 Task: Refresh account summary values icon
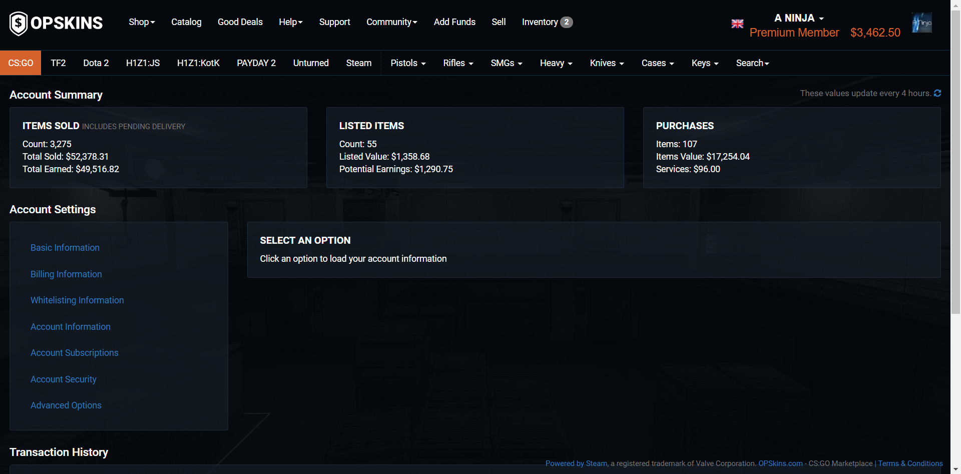coord(937,93)
